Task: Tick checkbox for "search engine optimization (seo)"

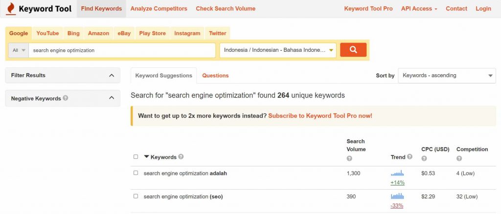Action: tap(136, 196)
